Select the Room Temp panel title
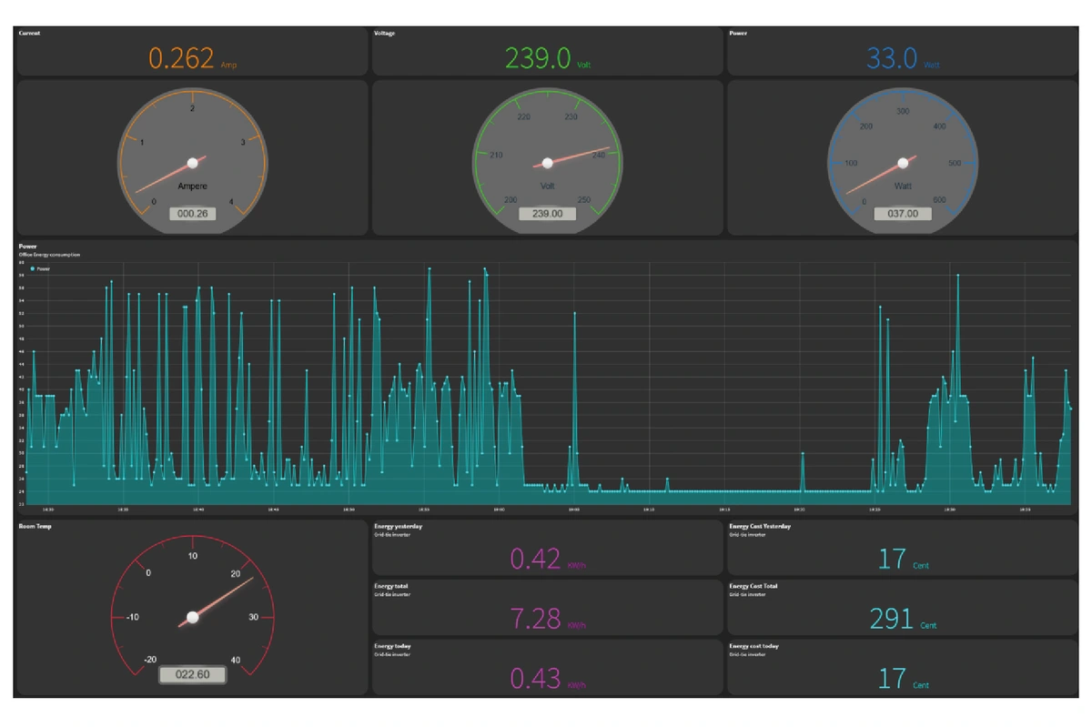Screen dimensions: 1092x727 35,526
